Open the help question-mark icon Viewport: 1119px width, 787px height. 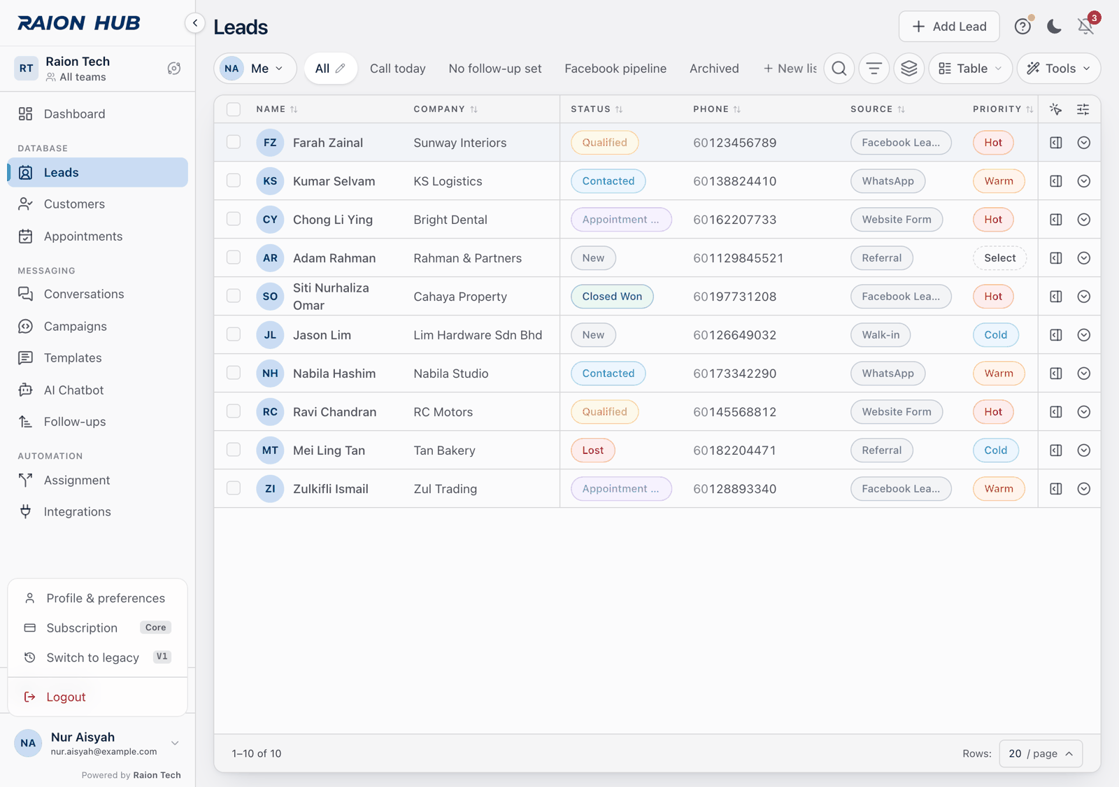pos(1022,27)
